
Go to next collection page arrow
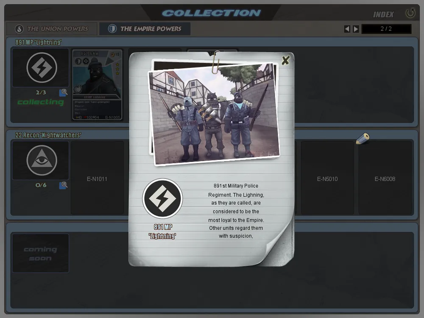coord(356,29)
